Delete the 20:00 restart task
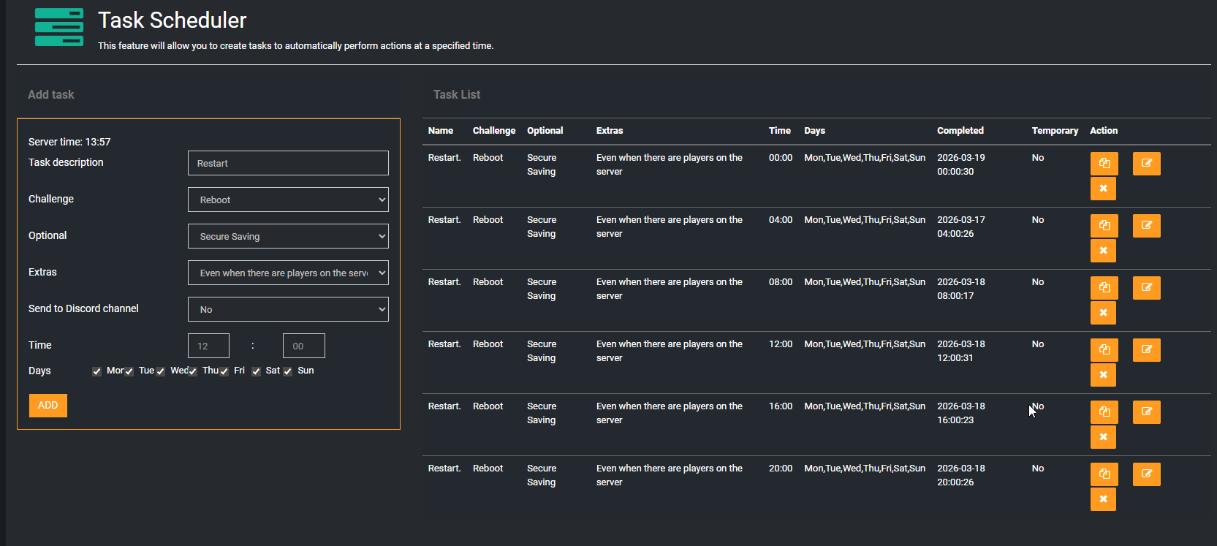The image size is (1217, 546). pos(1103,499)
